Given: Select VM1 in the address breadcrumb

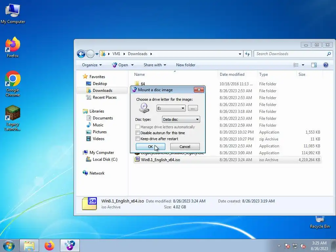Looking at the screenshot, I should click(116, 54).
